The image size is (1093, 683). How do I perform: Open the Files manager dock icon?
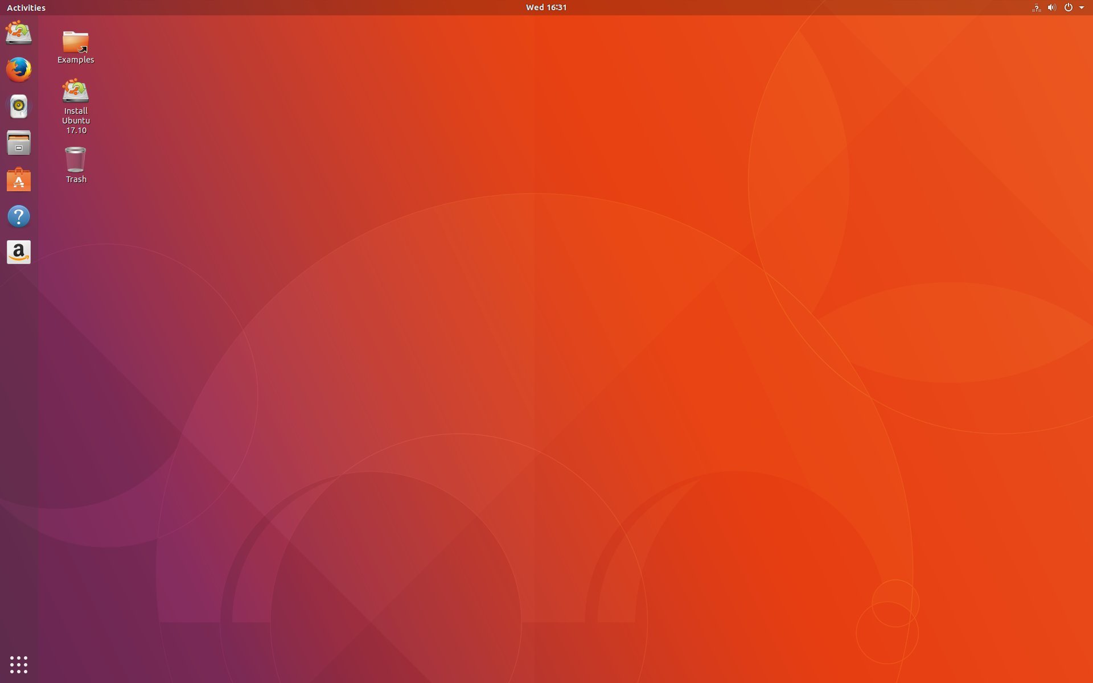pos(19,143)
